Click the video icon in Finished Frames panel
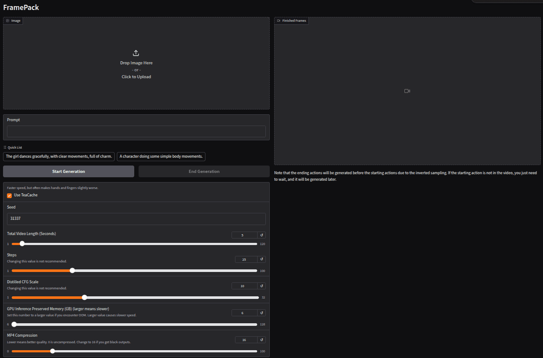This screenshot has height=358, width=543. (407, 91)
